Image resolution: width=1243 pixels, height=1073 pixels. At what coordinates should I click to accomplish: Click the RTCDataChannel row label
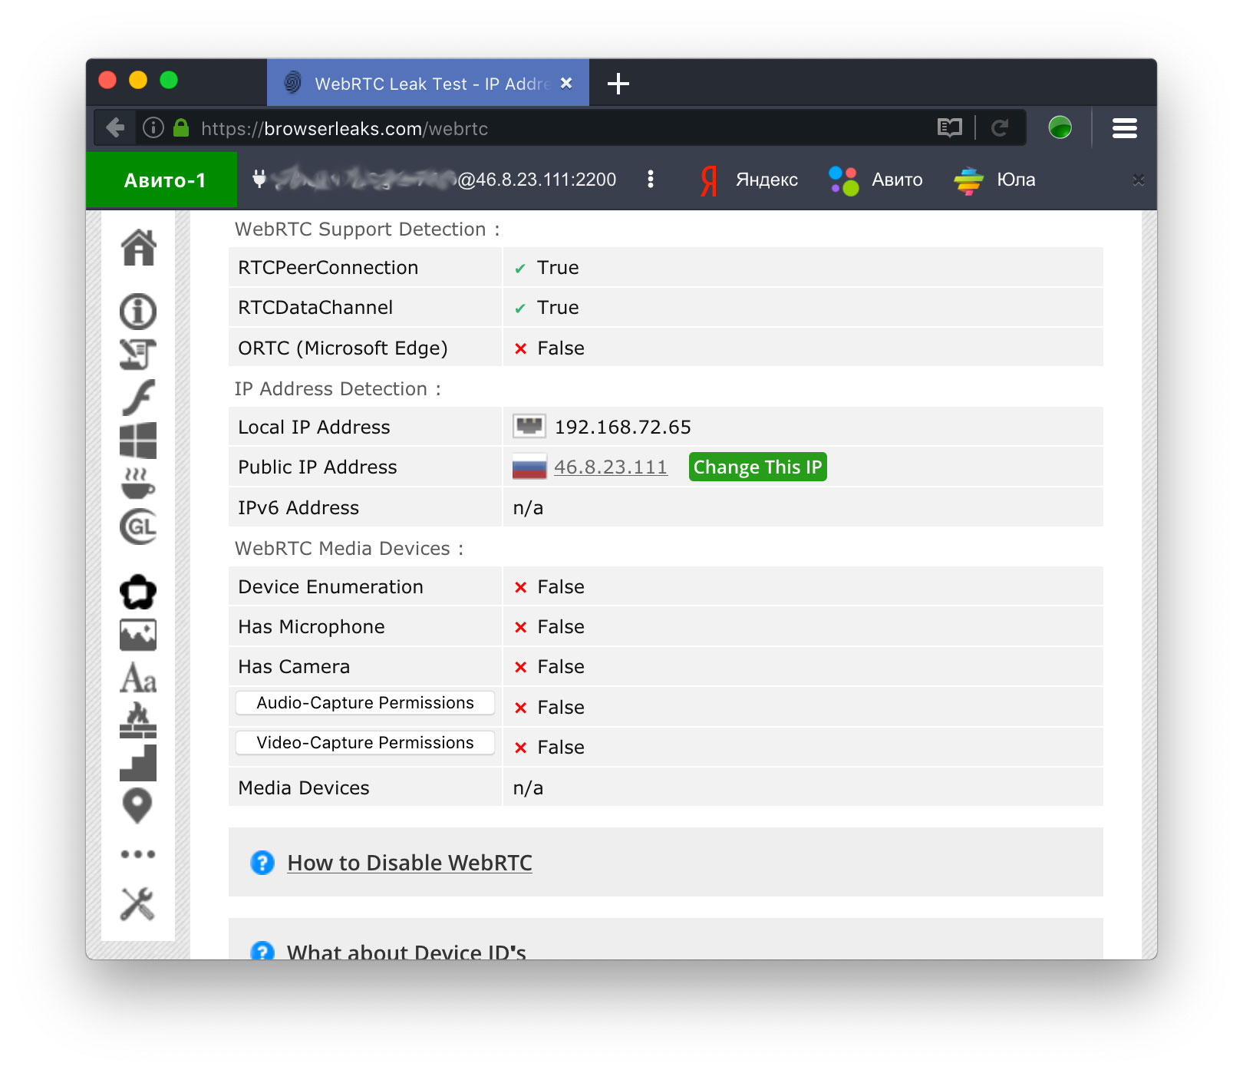point(315,307)
